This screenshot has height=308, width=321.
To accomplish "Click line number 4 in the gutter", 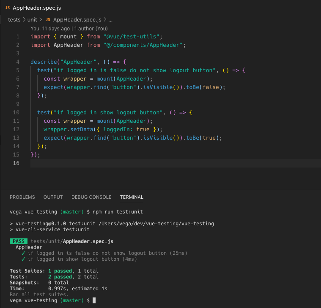I will (x=17, y=62).
